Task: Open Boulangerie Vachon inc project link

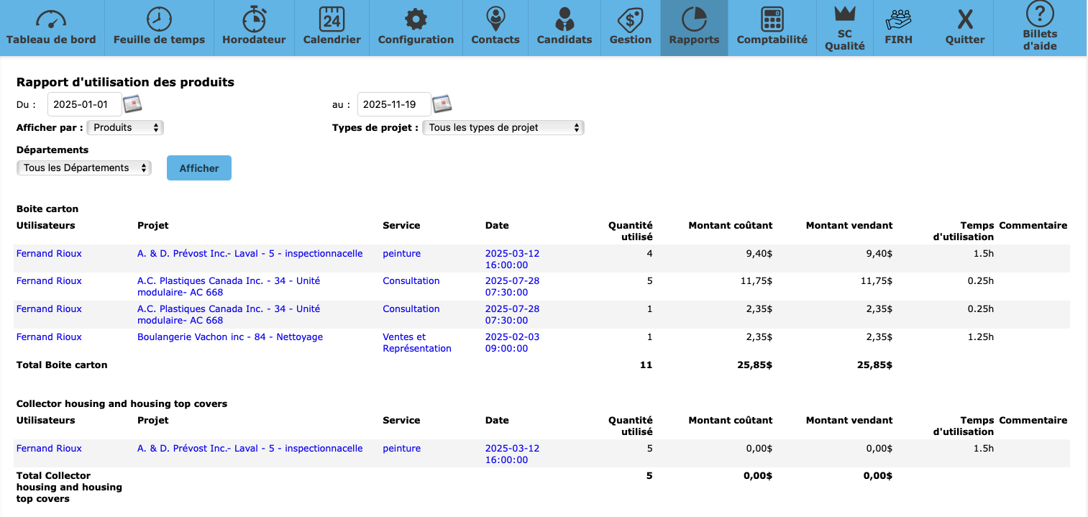Action: pyautogui.click(x=230, y=337)
